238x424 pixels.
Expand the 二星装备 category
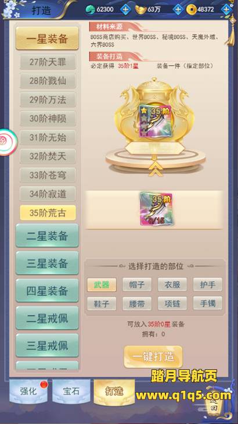pos(47,236)
